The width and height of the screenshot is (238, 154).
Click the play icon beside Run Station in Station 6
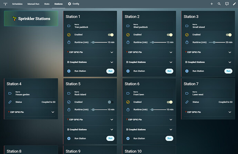pyautogui.click(x=128, y=138)
